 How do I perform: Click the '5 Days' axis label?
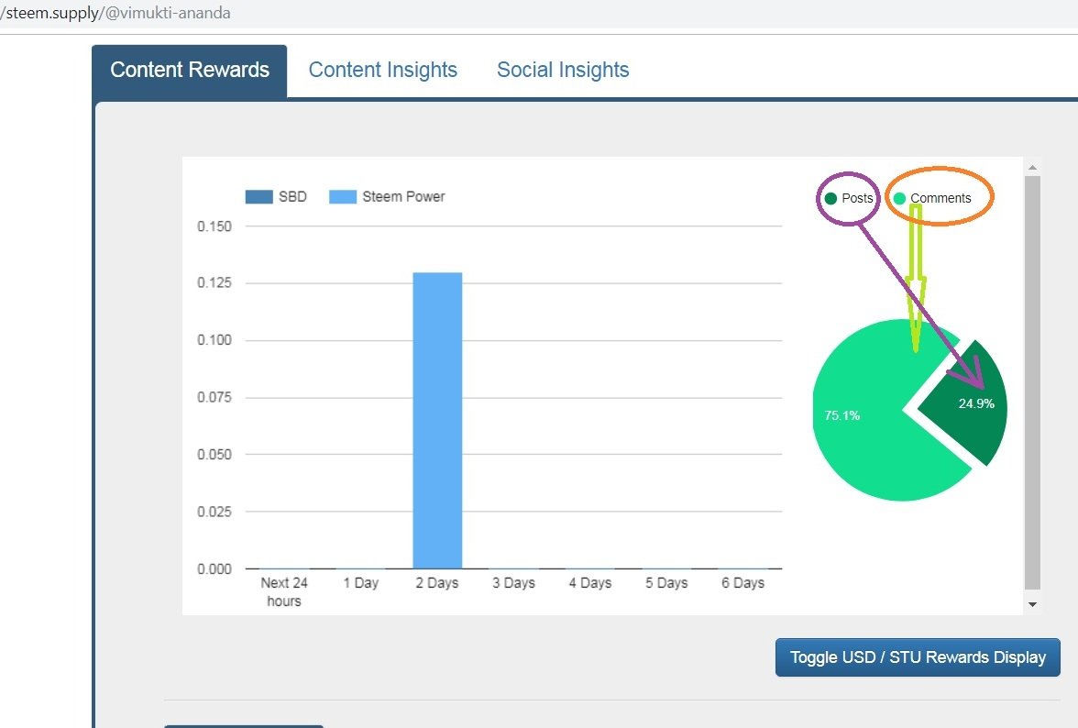pos(666,583)
